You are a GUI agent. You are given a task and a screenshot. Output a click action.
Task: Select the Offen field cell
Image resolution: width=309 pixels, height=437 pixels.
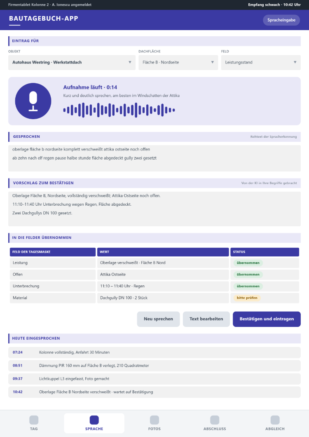[x=53, y=275]
